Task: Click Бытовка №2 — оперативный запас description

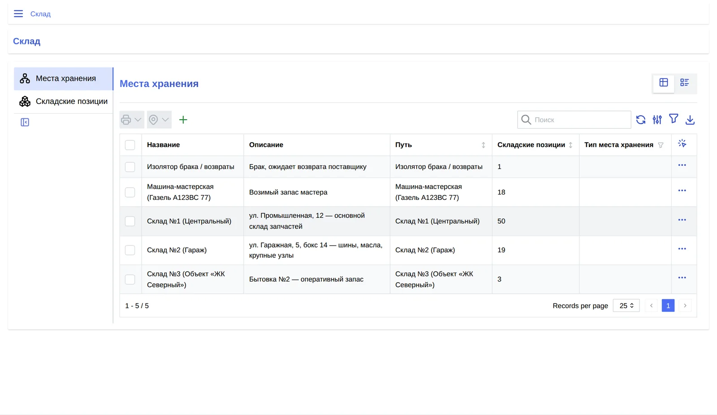Action: pos(307,279)
